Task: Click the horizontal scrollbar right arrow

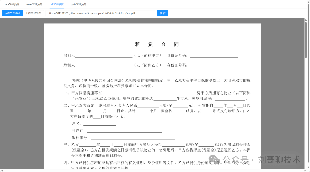Action: click(305, 171)
